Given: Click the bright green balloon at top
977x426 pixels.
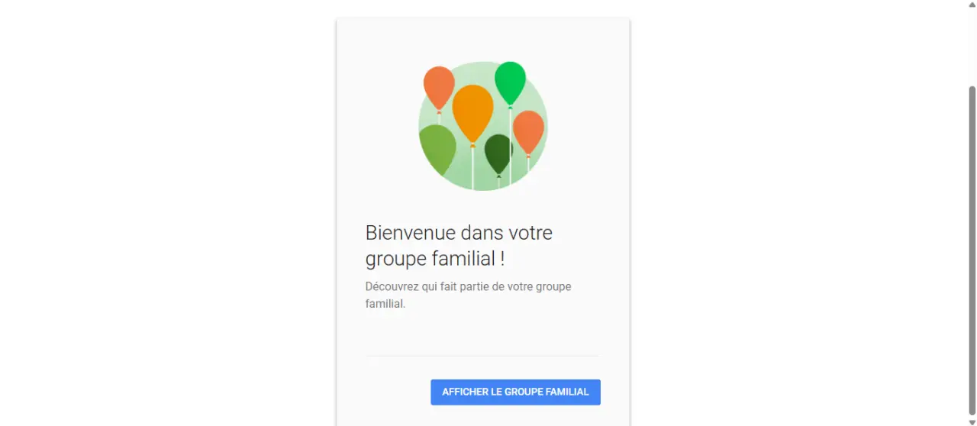Looking at the screenshot, I should point(510,82).
